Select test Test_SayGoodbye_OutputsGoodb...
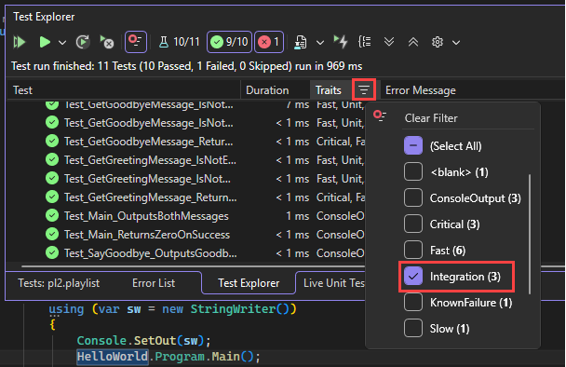The height and width of the screenshot is (367, 566). [x=150, y=253]
